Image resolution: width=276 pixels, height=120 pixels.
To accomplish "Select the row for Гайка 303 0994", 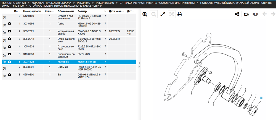I will pos(69,25).
